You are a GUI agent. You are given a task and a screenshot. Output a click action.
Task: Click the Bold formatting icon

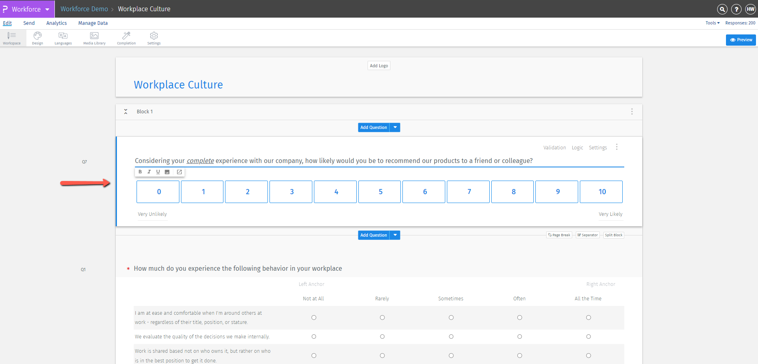(140, 172)
